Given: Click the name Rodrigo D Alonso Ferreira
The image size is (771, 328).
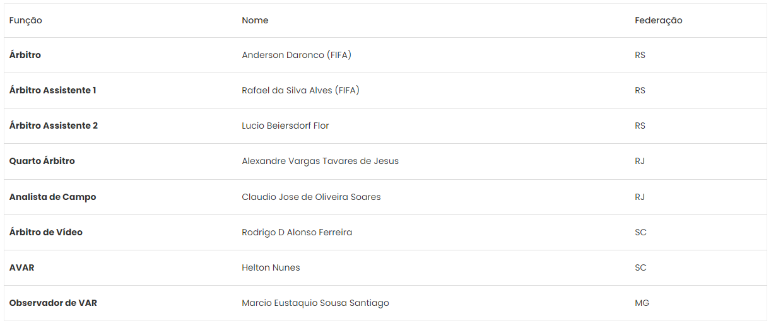Looking at the screenshot, I should pos(297,232).
